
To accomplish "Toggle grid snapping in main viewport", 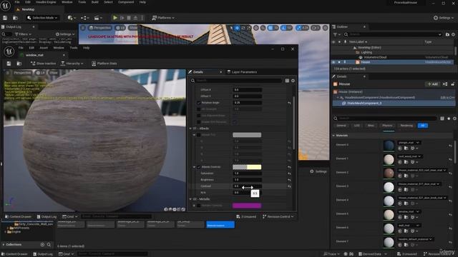I will 271,28.
